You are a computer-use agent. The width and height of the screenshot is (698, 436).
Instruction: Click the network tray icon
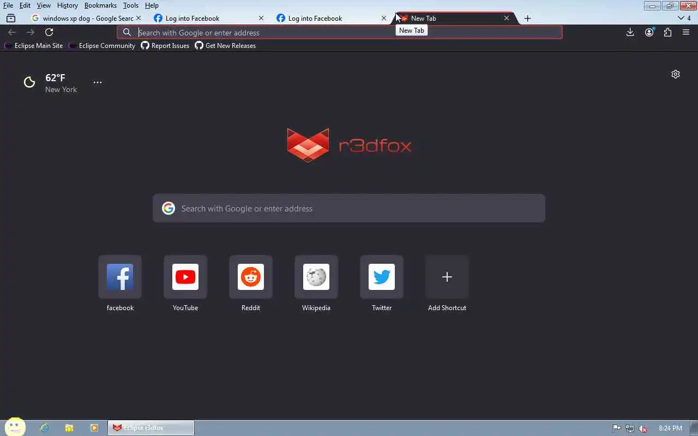click(630, 428)
